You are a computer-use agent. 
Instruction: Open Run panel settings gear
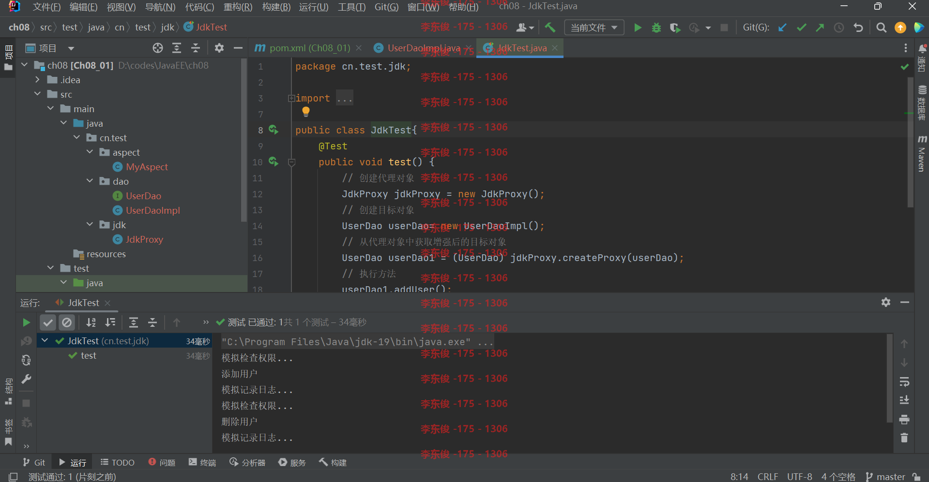coord(886,302)
